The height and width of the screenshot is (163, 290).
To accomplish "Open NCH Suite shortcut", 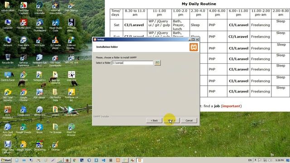I will 39,41.
